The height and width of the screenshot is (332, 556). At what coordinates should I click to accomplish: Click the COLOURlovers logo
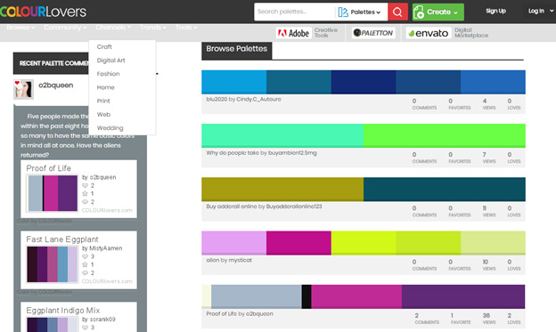click(44, 12)
